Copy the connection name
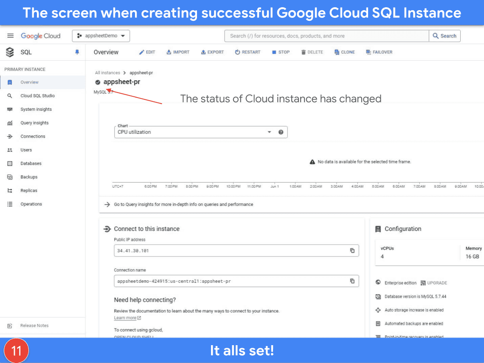The width and height of the screenshot is (484, 363). point(352,281)
